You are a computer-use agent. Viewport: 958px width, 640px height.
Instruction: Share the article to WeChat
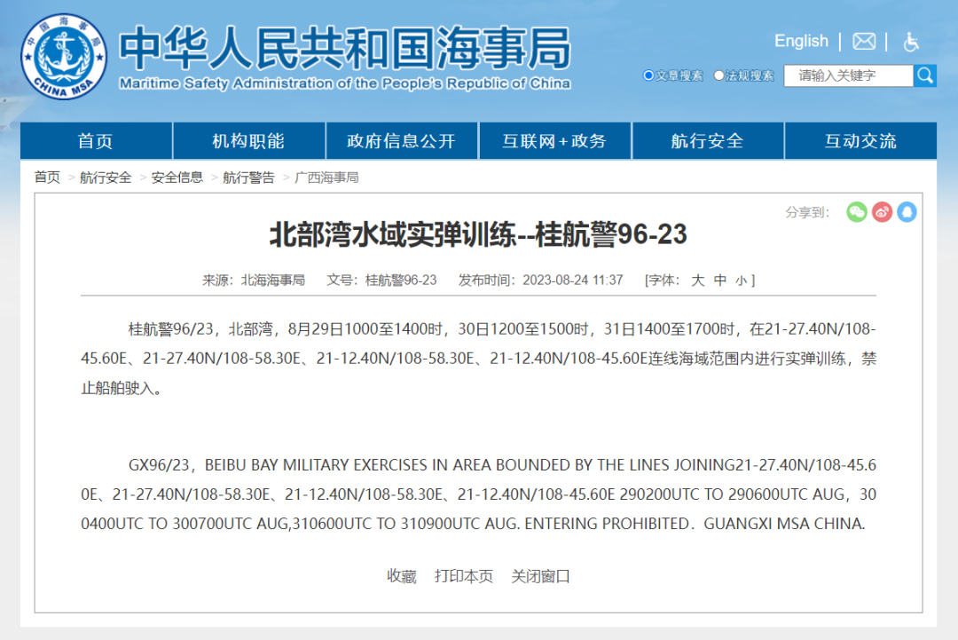click(856, 212)
